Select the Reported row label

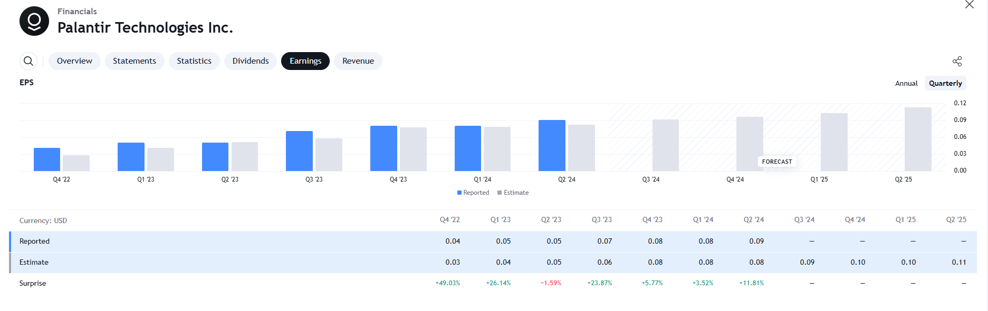coord(34,241)
